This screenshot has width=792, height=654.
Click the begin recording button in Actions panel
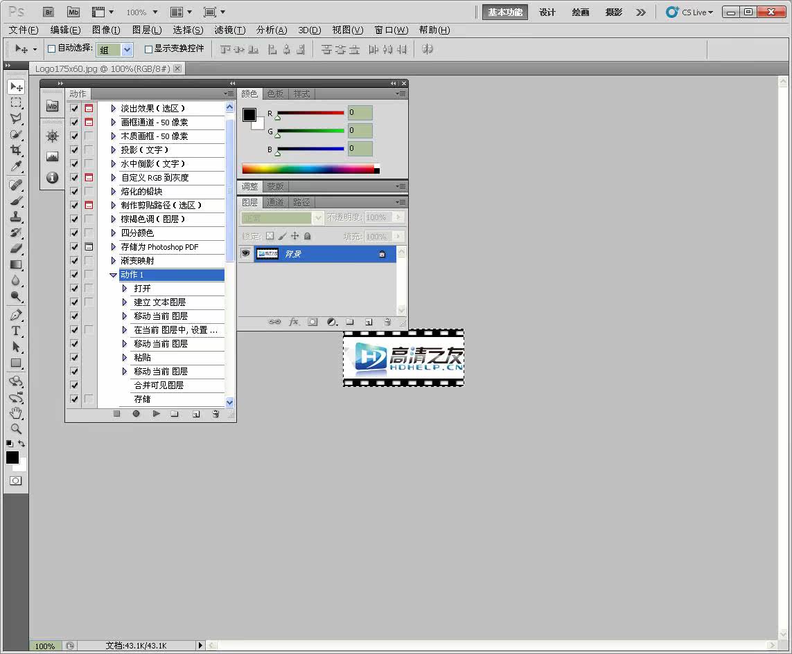pyautogui.click(x=137, y=414)
